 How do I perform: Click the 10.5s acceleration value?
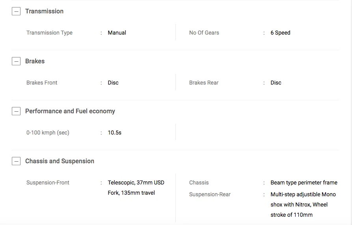(114, 133)
